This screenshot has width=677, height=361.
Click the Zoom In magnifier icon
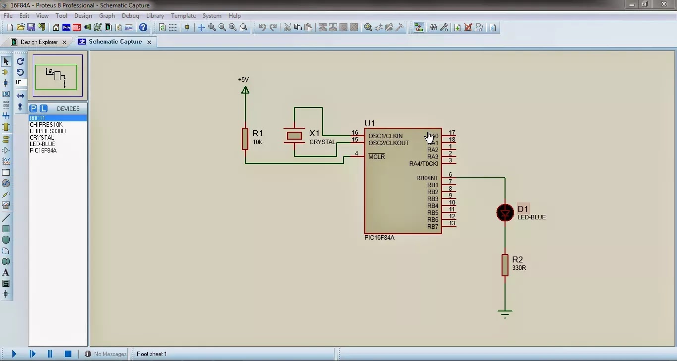212,27
